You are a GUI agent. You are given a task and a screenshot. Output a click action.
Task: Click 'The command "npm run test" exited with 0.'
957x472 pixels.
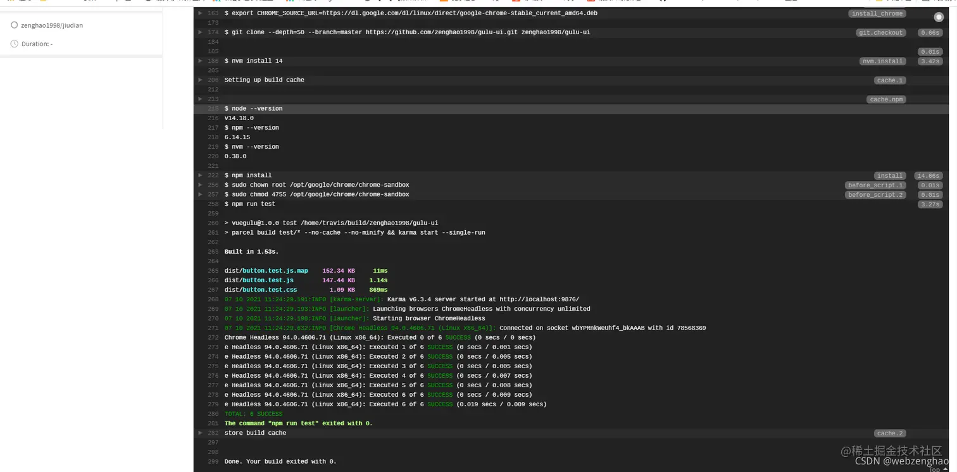(298, 423)
